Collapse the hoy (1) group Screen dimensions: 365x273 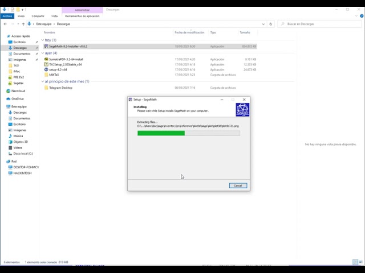coord(43,40)
